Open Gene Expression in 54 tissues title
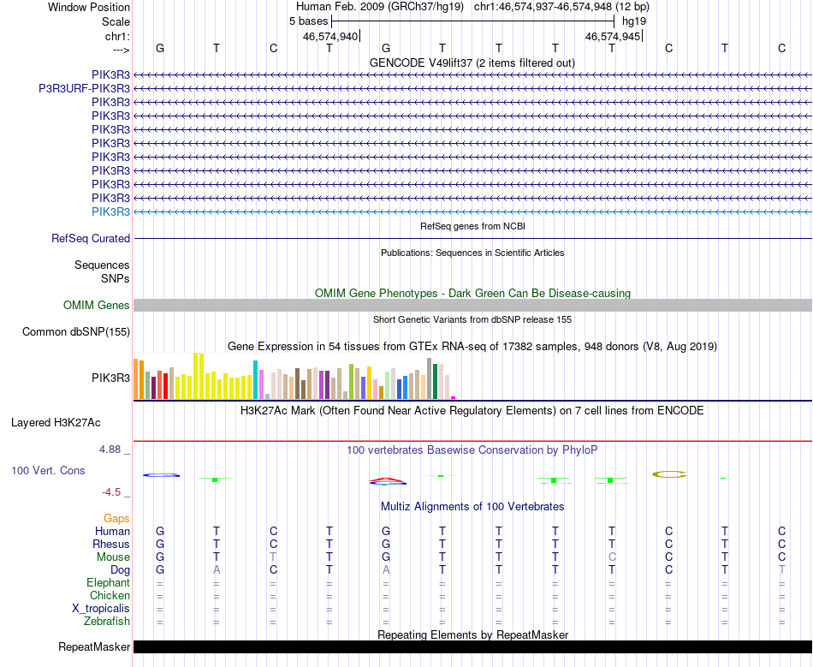The width and height of the screenshot is (813, 667). coord(472,347)
